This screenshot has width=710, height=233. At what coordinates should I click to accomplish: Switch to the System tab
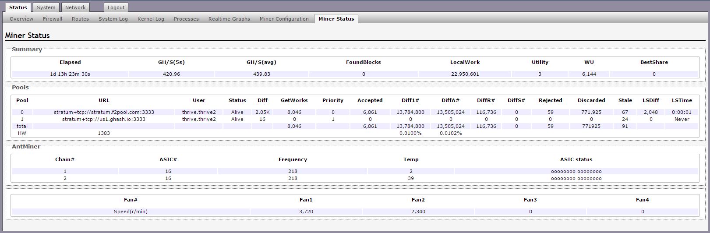[x=46, y=7]
